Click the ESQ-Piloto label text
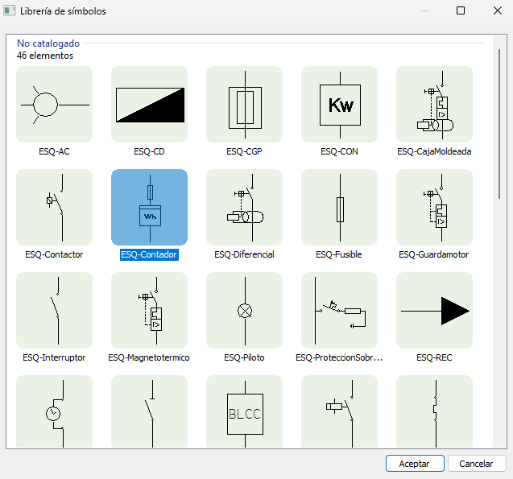This screenshot has width=513, height=479. (244, 357)
